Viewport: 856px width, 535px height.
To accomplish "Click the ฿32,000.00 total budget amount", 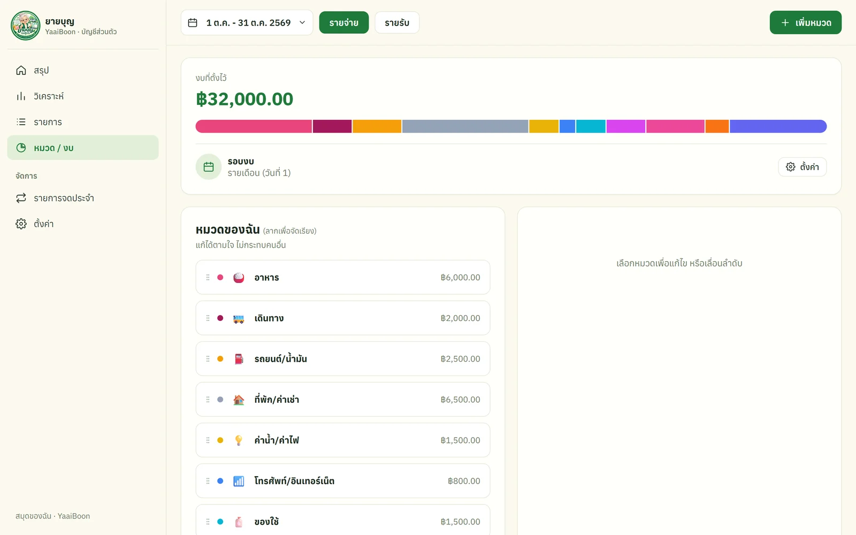I will point(244,99).
